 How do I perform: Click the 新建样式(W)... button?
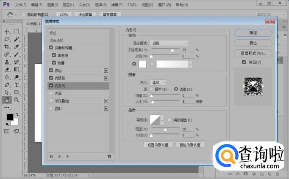click(x=253, y=53)
